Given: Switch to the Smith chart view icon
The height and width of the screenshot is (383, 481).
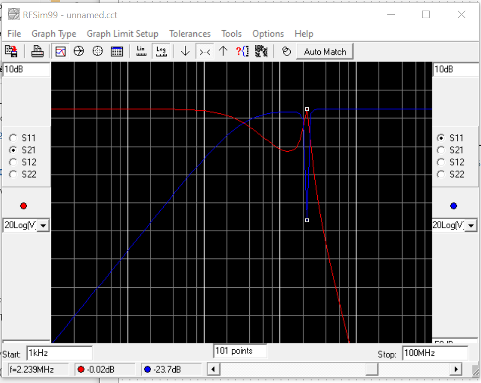Looking at the screenshot, I should tap(79, 51).
